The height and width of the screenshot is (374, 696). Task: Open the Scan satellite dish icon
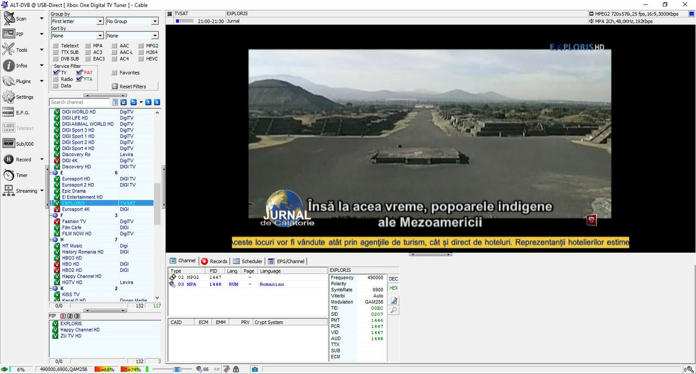(x=9, y=18)
